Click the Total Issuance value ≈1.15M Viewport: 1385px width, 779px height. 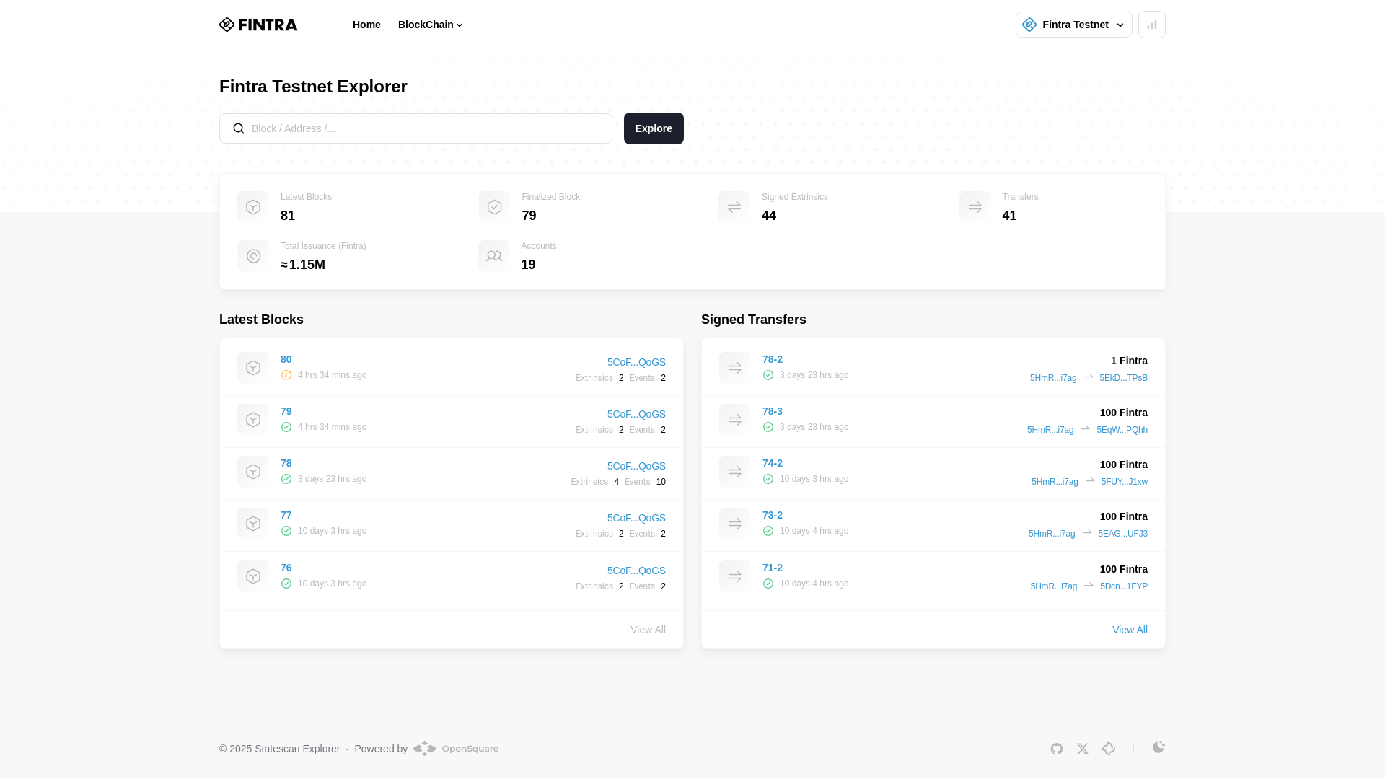click(x=303, y=265)
